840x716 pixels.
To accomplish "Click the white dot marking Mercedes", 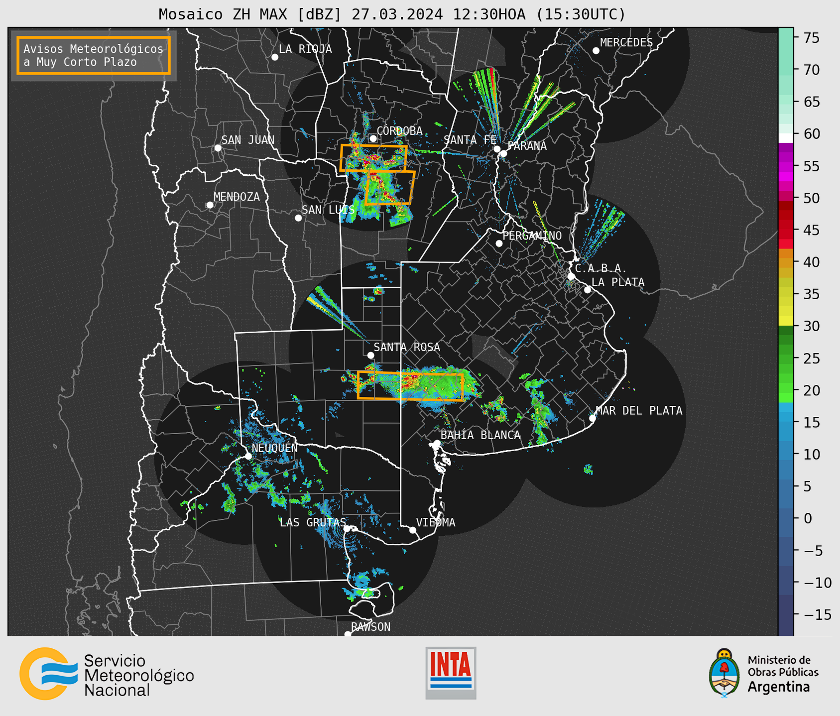I will pos(596,51).
